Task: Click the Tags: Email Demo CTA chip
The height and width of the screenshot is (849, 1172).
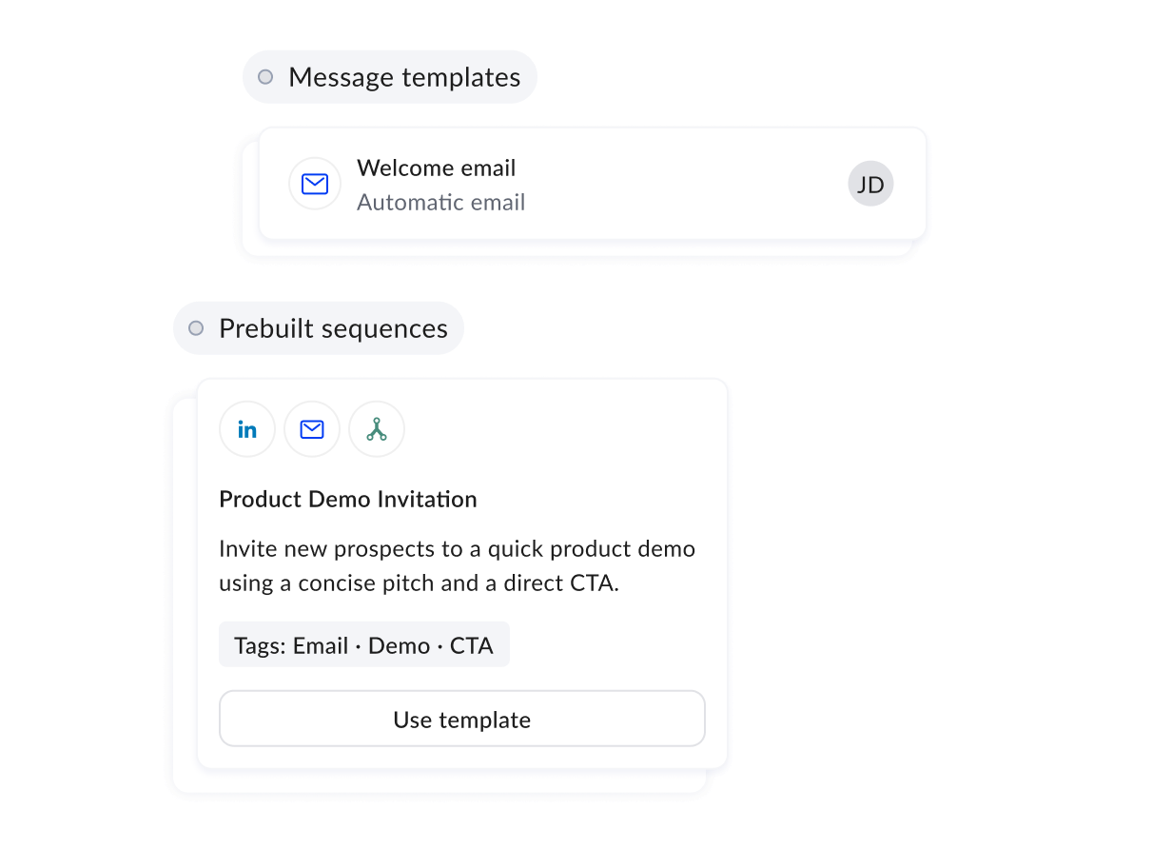Action: point(364,644)
